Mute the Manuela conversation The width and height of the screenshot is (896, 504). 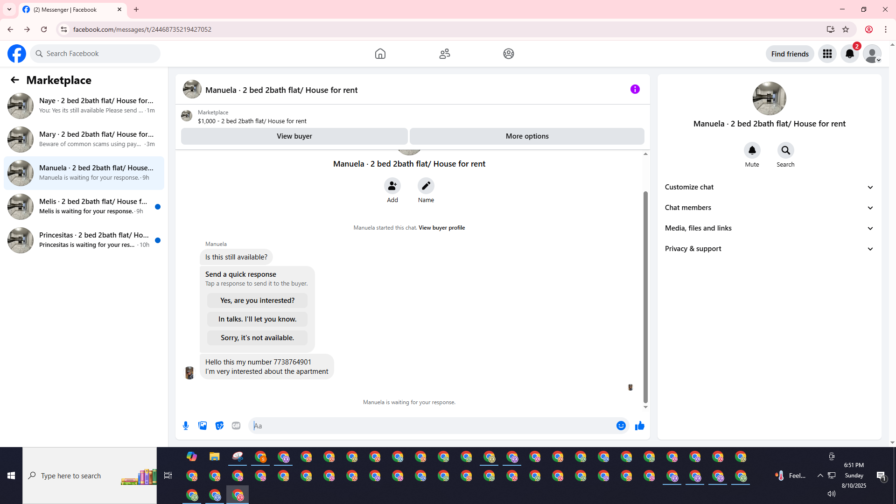pyautogui.click(x=752, y=150)
